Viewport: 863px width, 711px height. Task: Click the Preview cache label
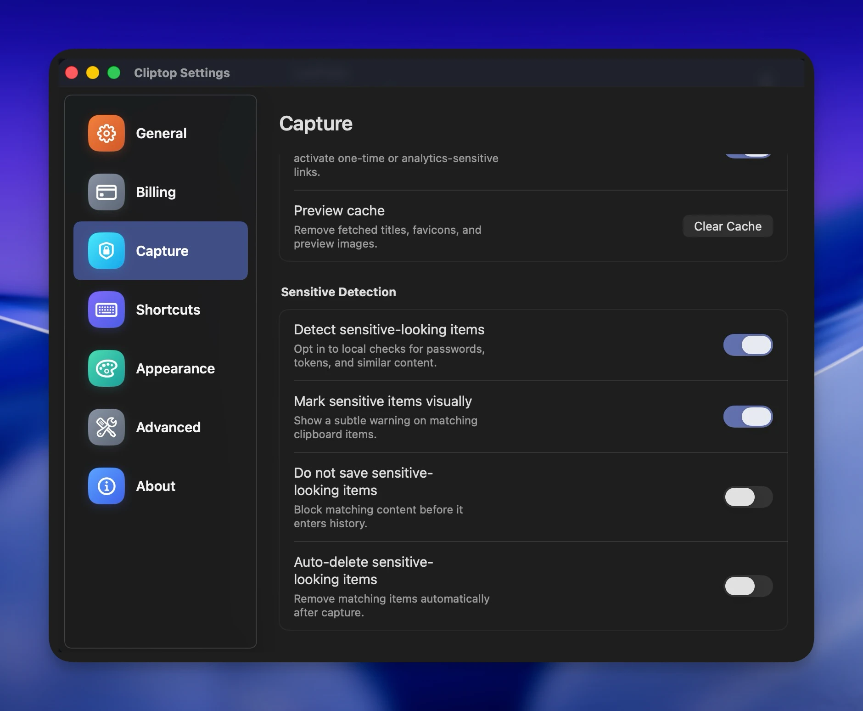click(339, 210)
